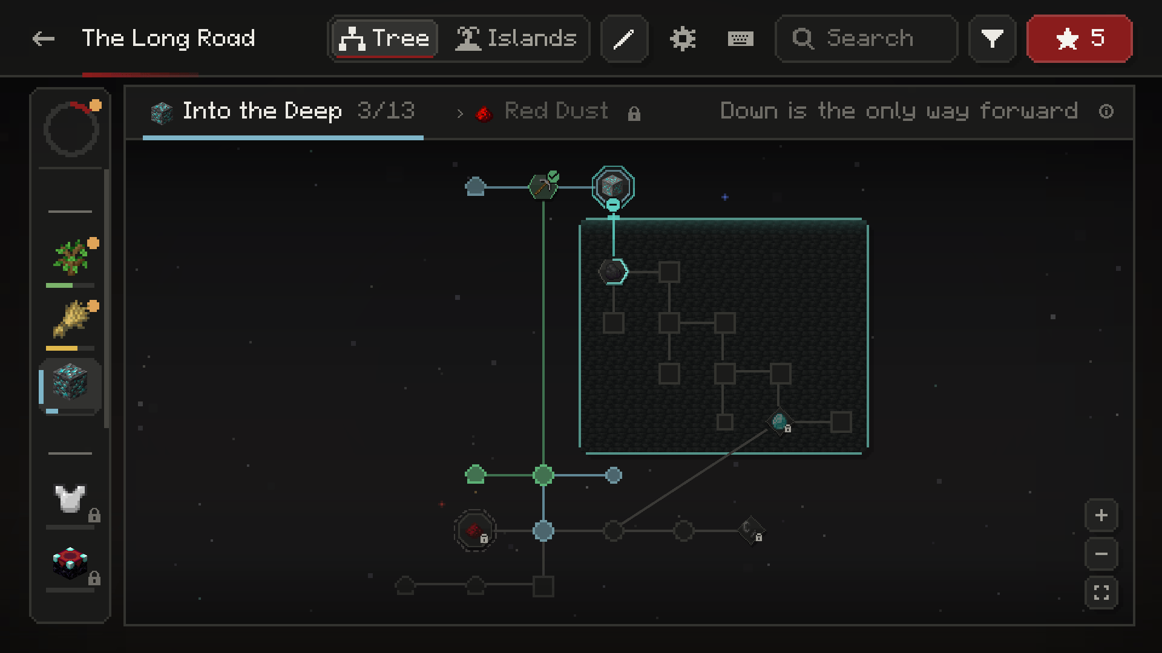Click the chevron before Red Dust
1162x653 pixels.
[460, 114]
